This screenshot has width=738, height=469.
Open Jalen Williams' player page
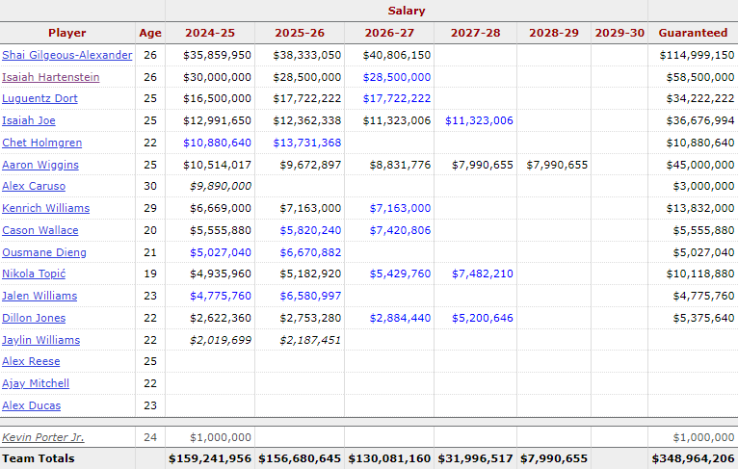click(x=40, y=296)
